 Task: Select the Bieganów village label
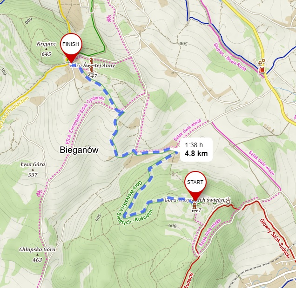(79, 150)
